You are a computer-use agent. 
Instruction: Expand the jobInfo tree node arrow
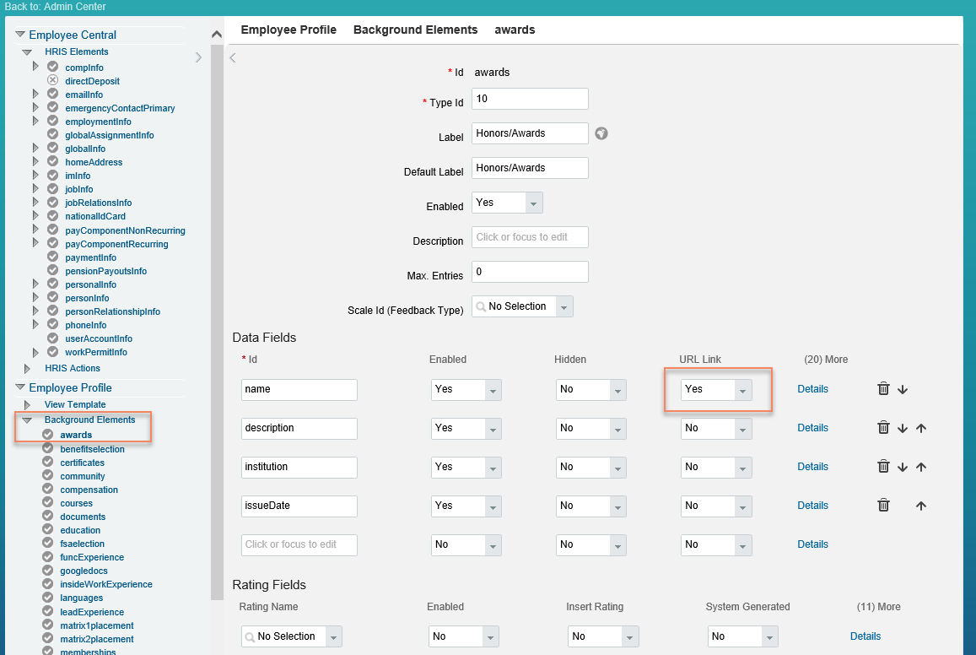(35, 189)
